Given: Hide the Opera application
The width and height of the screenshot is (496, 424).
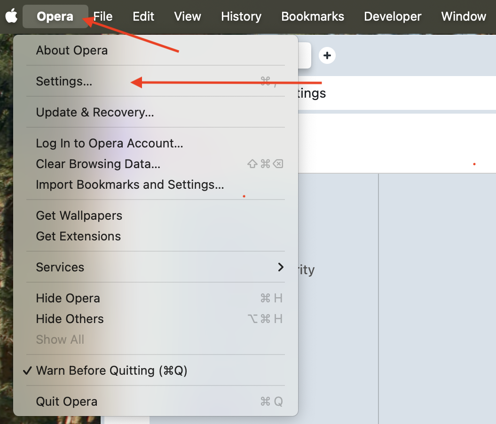Looking at the screenshot, I should (x=68, y=298).
